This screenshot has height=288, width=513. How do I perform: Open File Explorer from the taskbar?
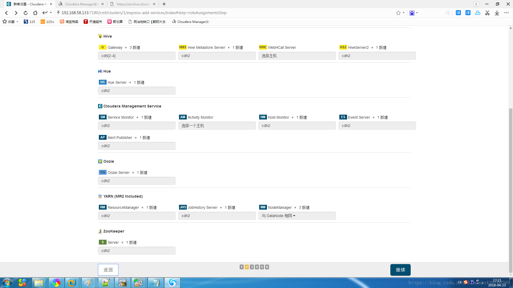point(39,283)
